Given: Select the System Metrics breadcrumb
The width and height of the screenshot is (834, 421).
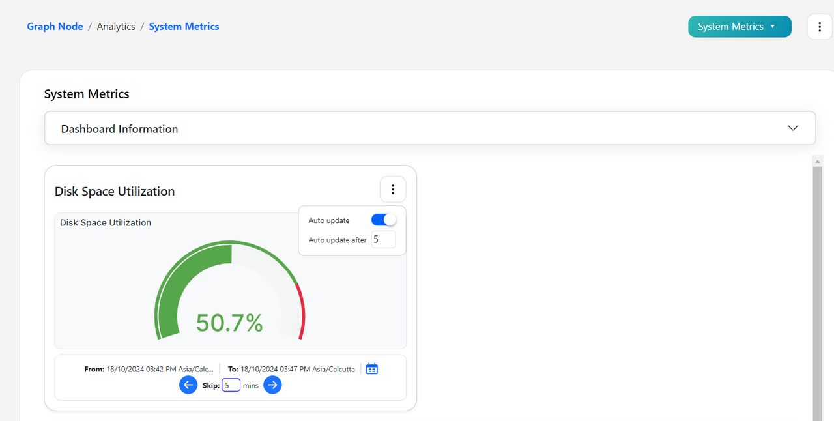Looking at the screenshot, I should 184,27.
